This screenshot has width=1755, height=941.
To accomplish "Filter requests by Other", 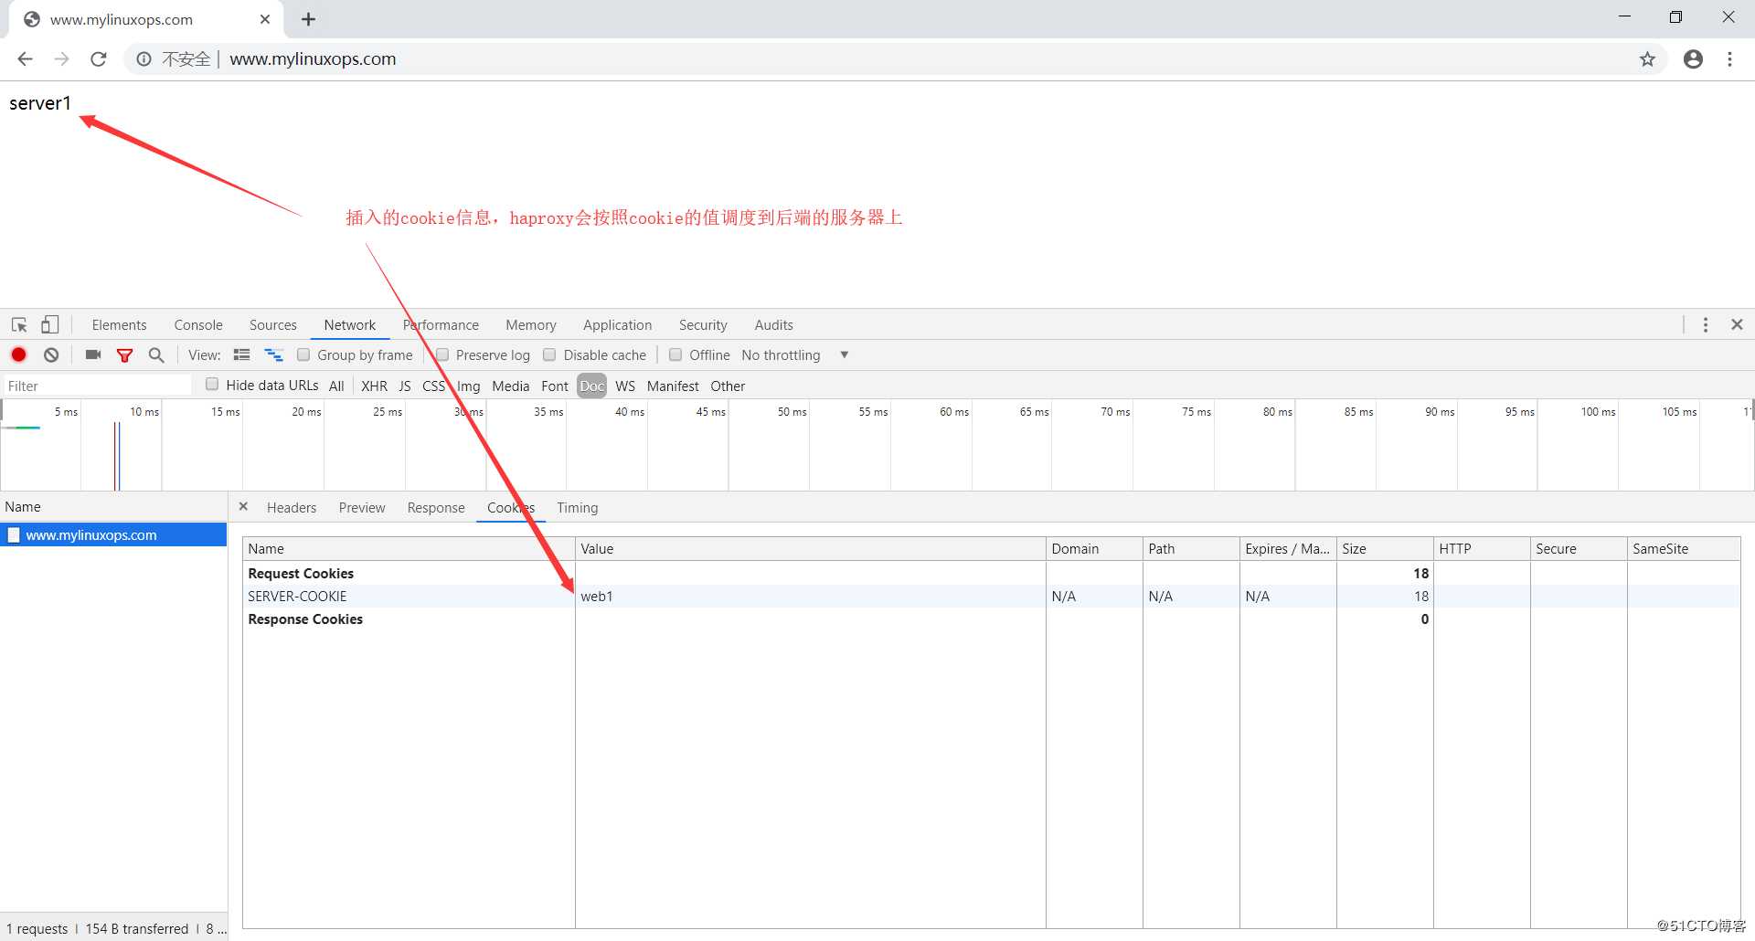I will [x=729, y=386].
